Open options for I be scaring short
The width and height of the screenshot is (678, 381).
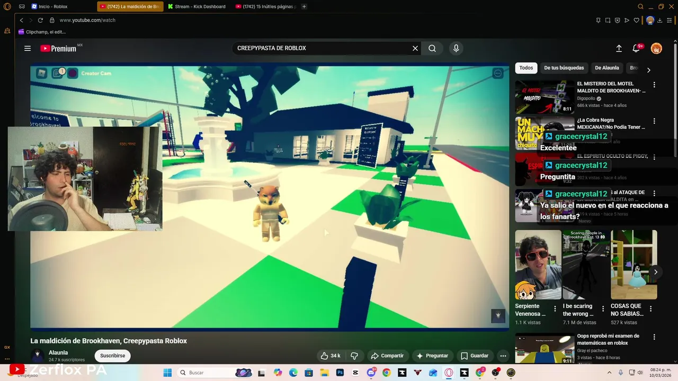point(603,309)
